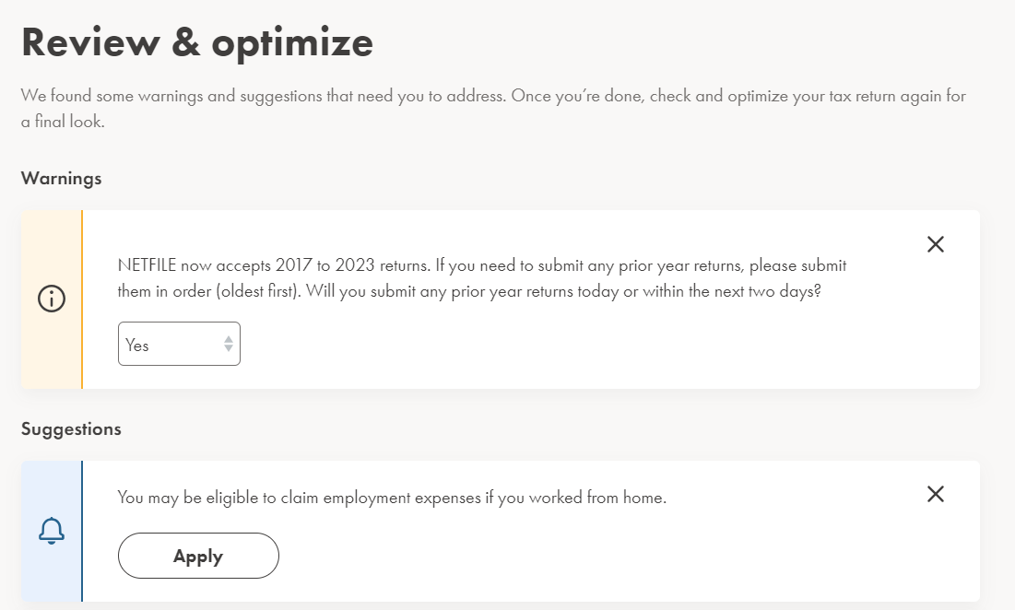Select the Suggestions section heading
This screenshot has width=1015, height=610.
tap(71, 429)
